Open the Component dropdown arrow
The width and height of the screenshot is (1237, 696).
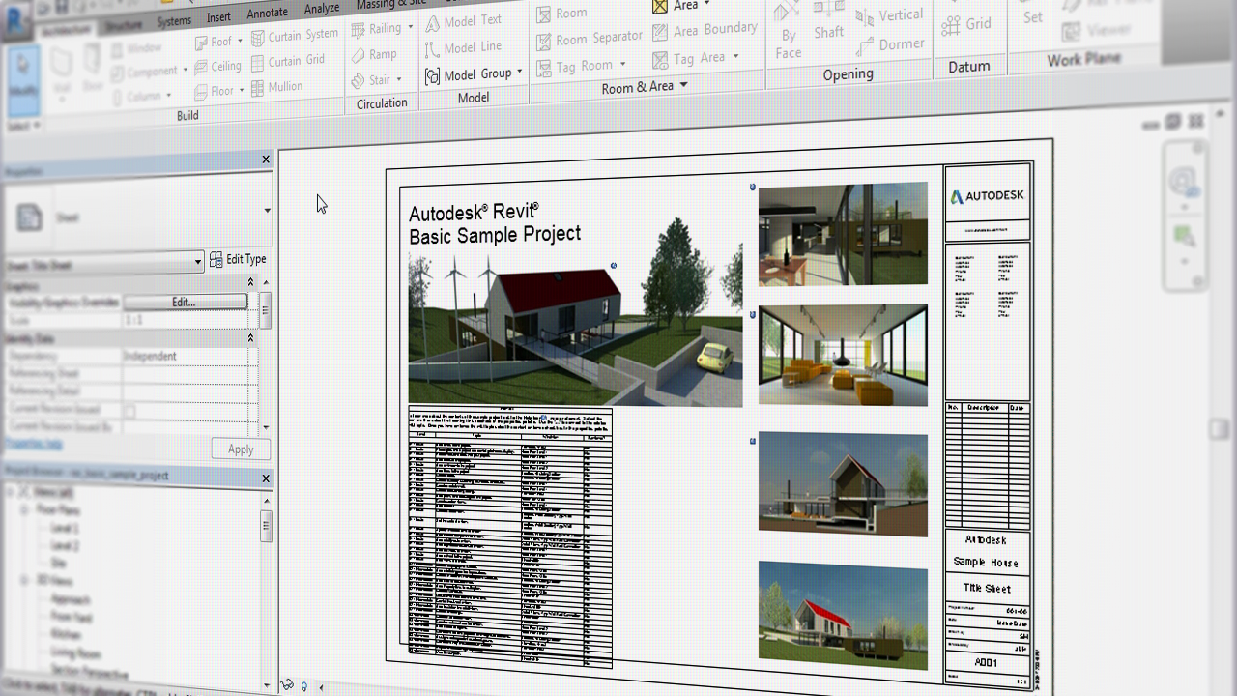pyautogui.click(x=185, y=71)
